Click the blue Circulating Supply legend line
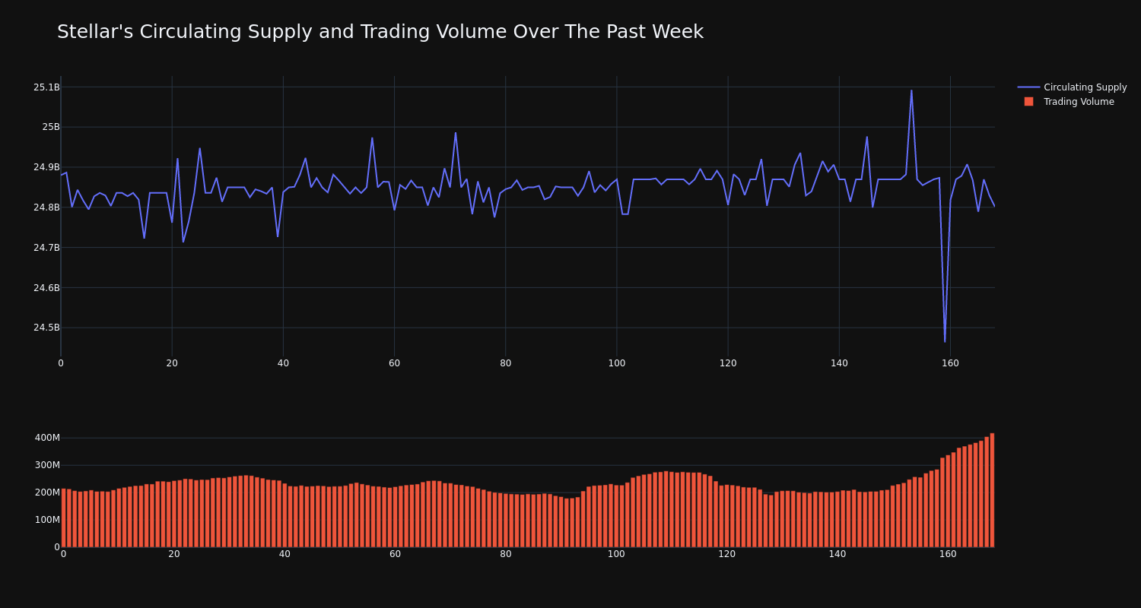Screen dimensions: 1141x608 pyautogui.click(x=1028, y=87)
